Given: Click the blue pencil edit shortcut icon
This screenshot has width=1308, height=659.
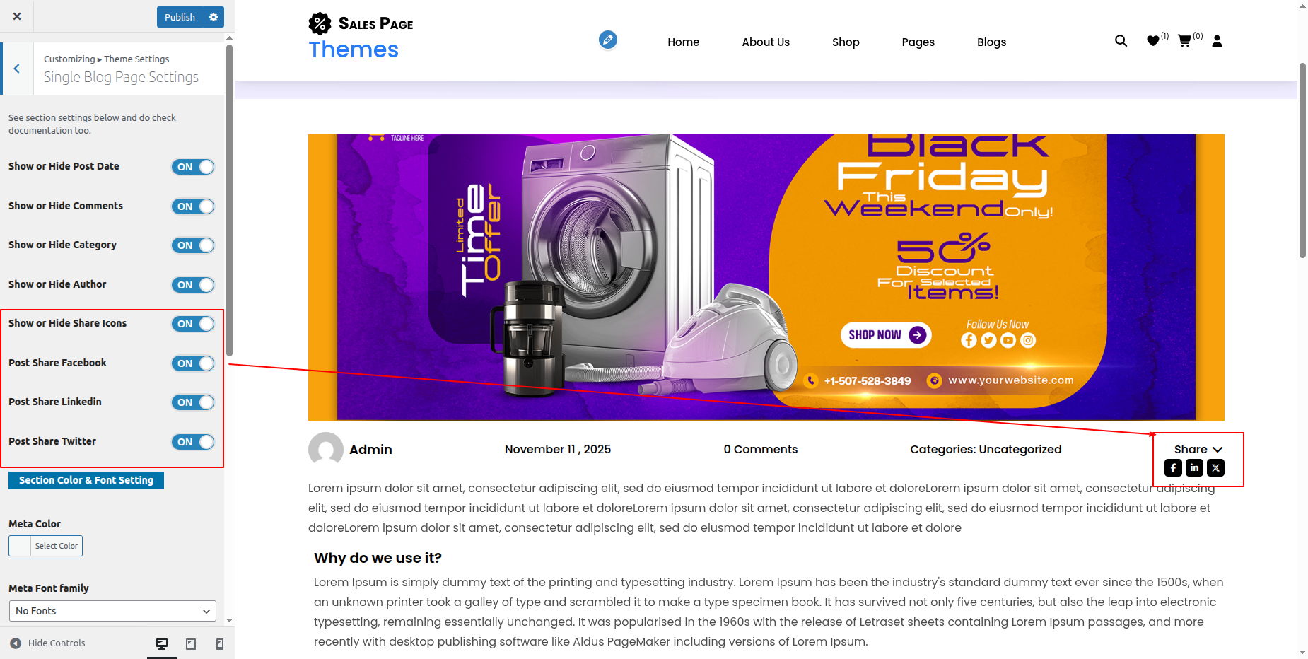Looking at the screenshot, I should click(x=608, y=40).
